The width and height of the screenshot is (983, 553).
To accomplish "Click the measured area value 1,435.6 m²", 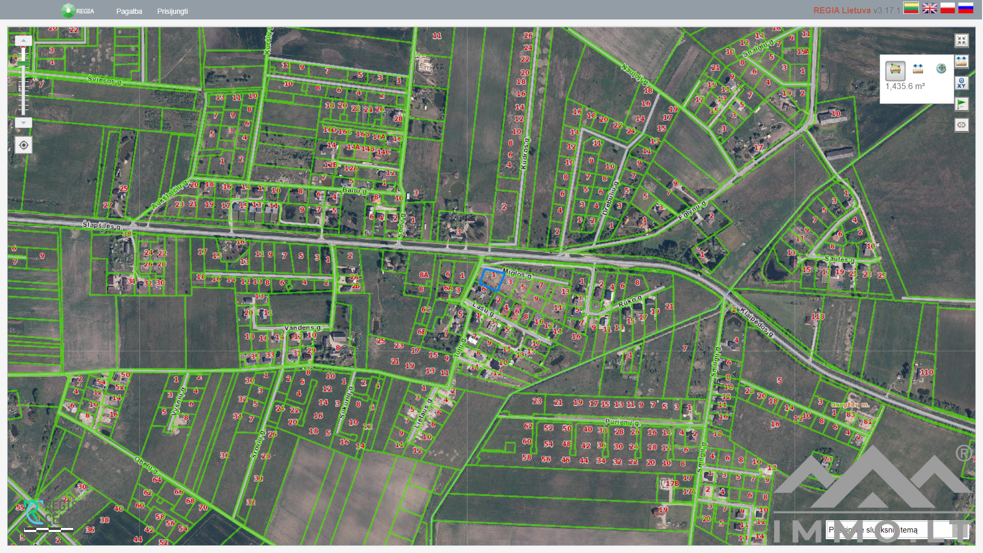I will [905, 87].
